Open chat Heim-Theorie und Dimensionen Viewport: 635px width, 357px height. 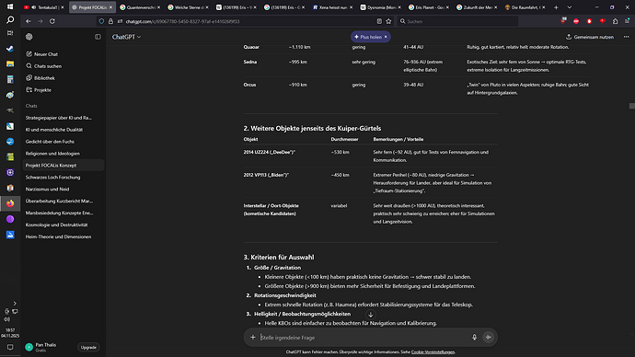coord(58,236)
